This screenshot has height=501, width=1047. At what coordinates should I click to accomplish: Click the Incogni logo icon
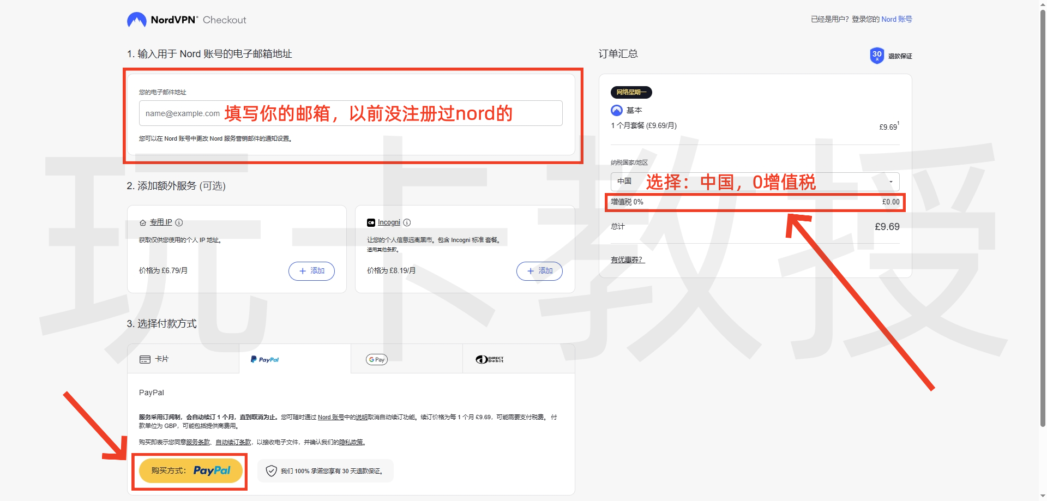[371, 222]
